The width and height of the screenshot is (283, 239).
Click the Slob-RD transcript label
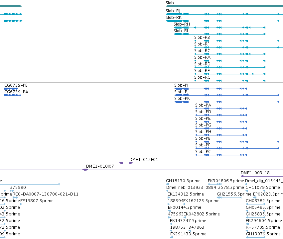tap(202, 64)
